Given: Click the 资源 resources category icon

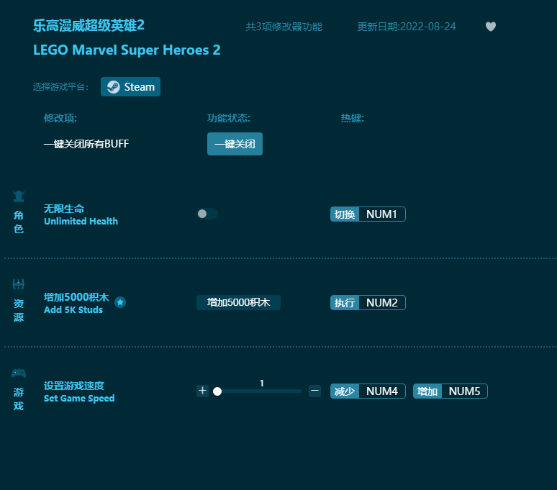Looking at the screenshot, I should (x=19, y=284).
